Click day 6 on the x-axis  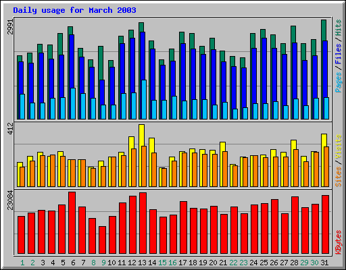pos(73,263)
